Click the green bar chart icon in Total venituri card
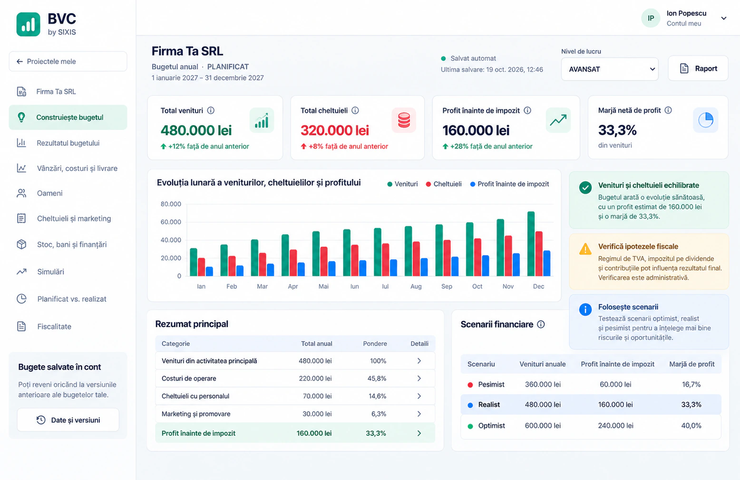740x480 pixels. pos(262,120)
